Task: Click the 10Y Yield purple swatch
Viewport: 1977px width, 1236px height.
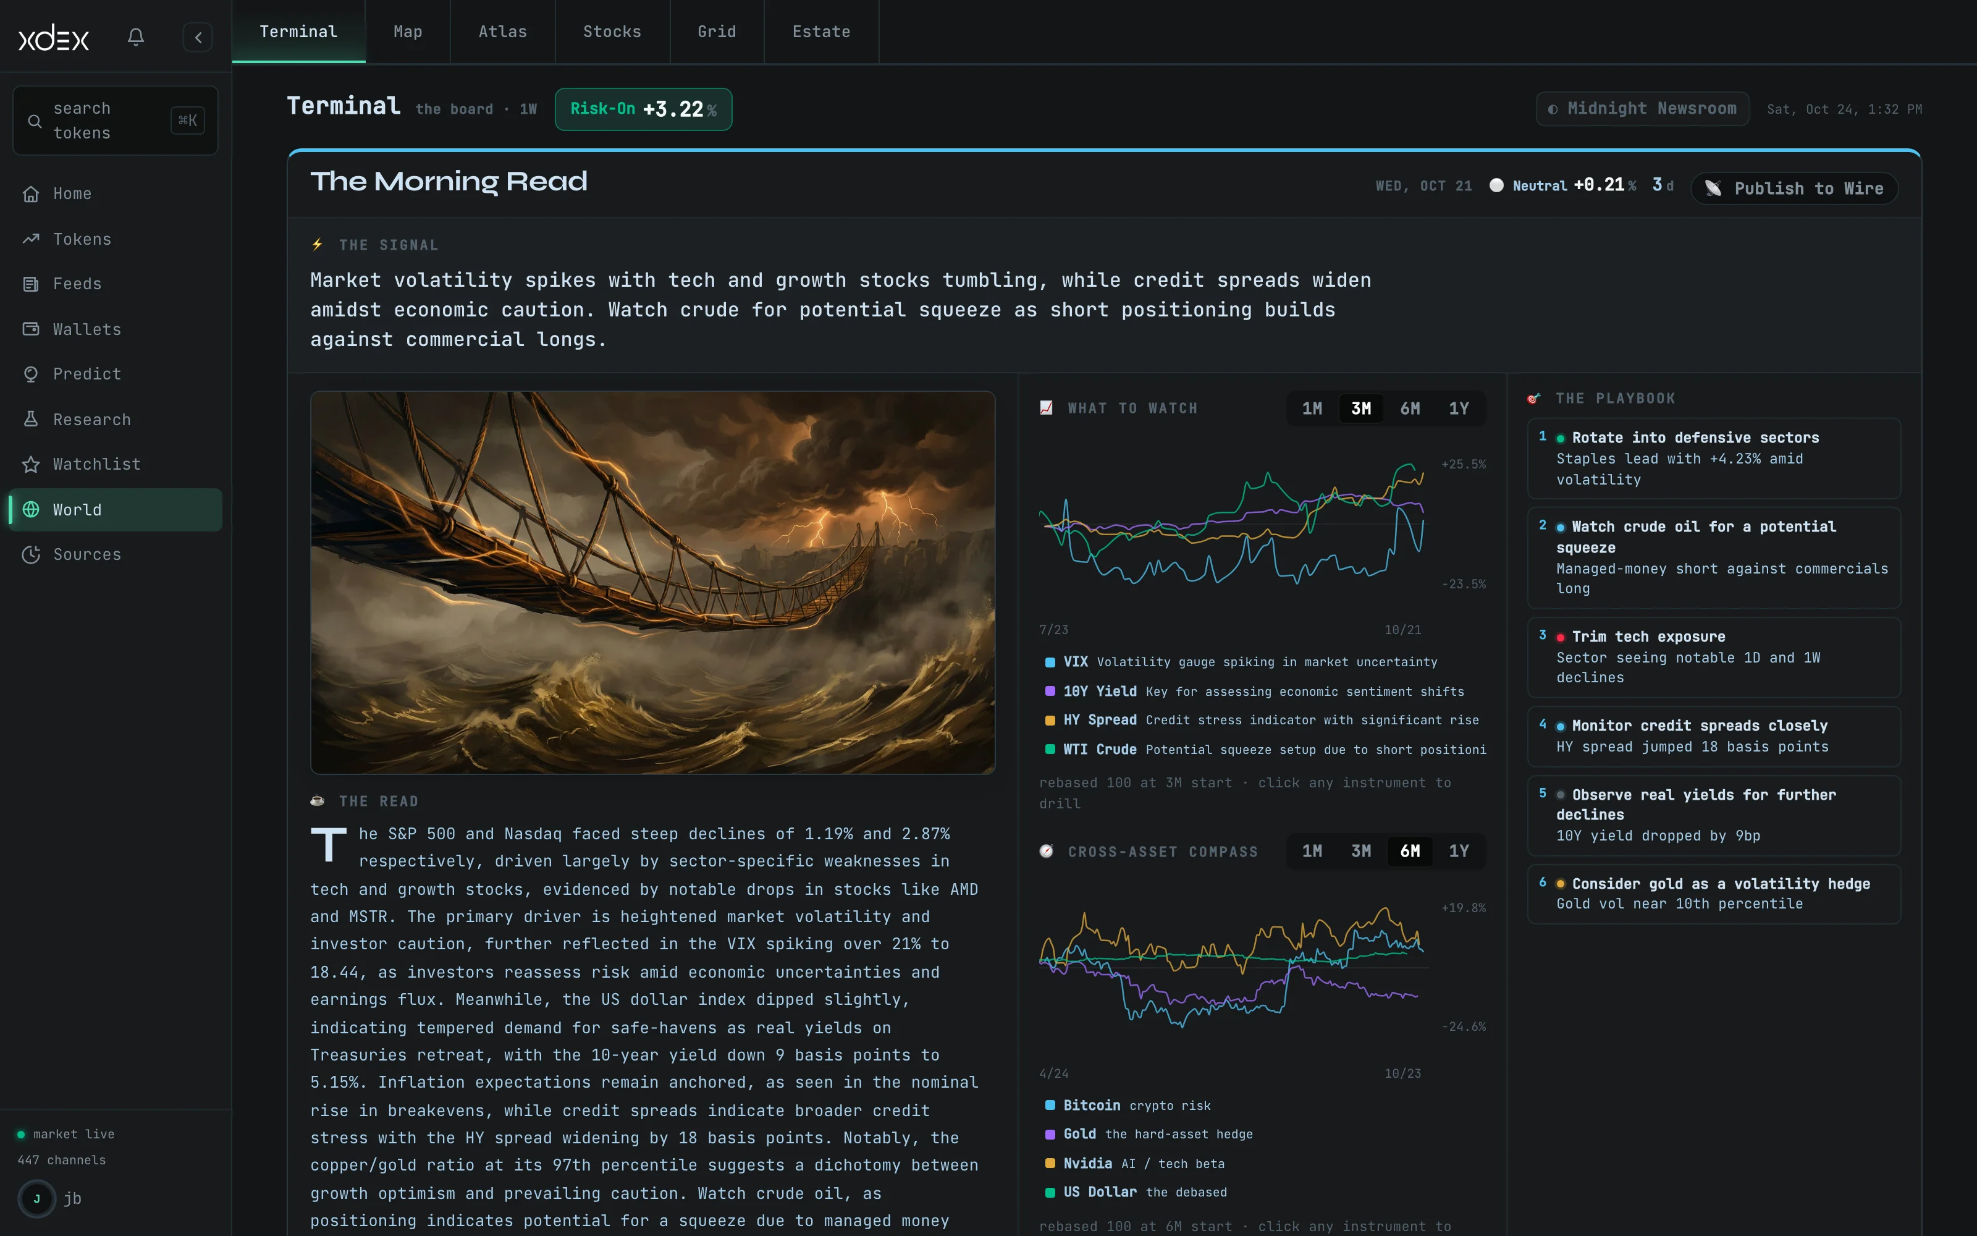Action: click(1050, 692)
